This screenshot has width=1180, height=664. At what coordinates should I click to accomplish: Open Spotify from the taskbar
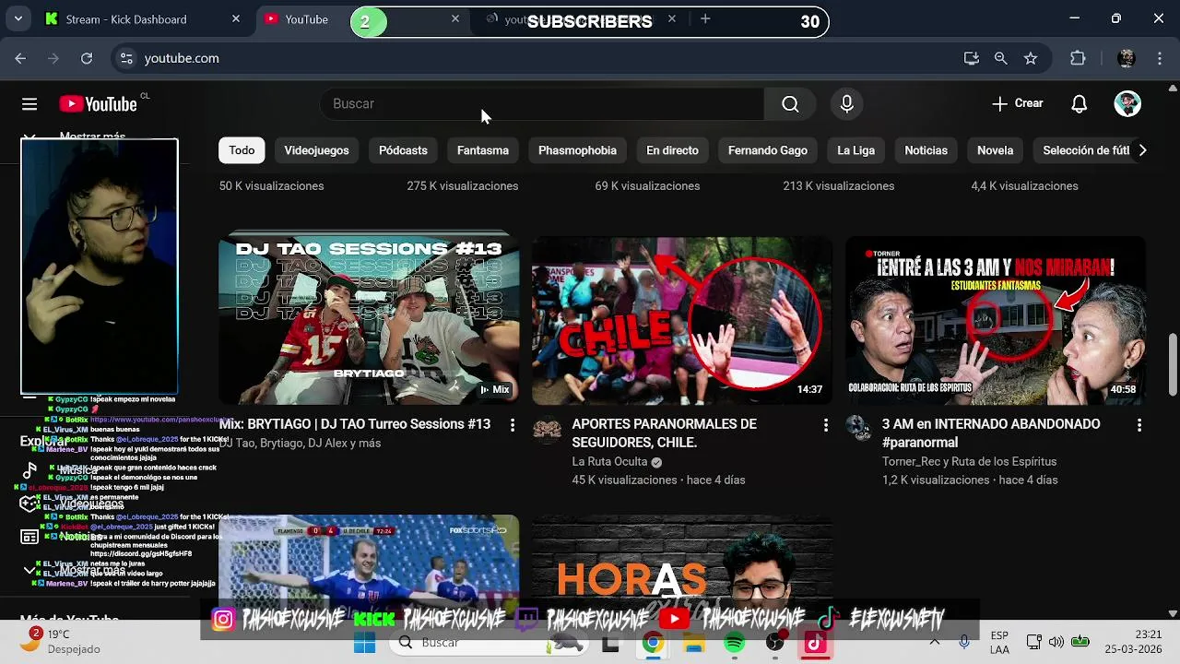tap(735, 643)
